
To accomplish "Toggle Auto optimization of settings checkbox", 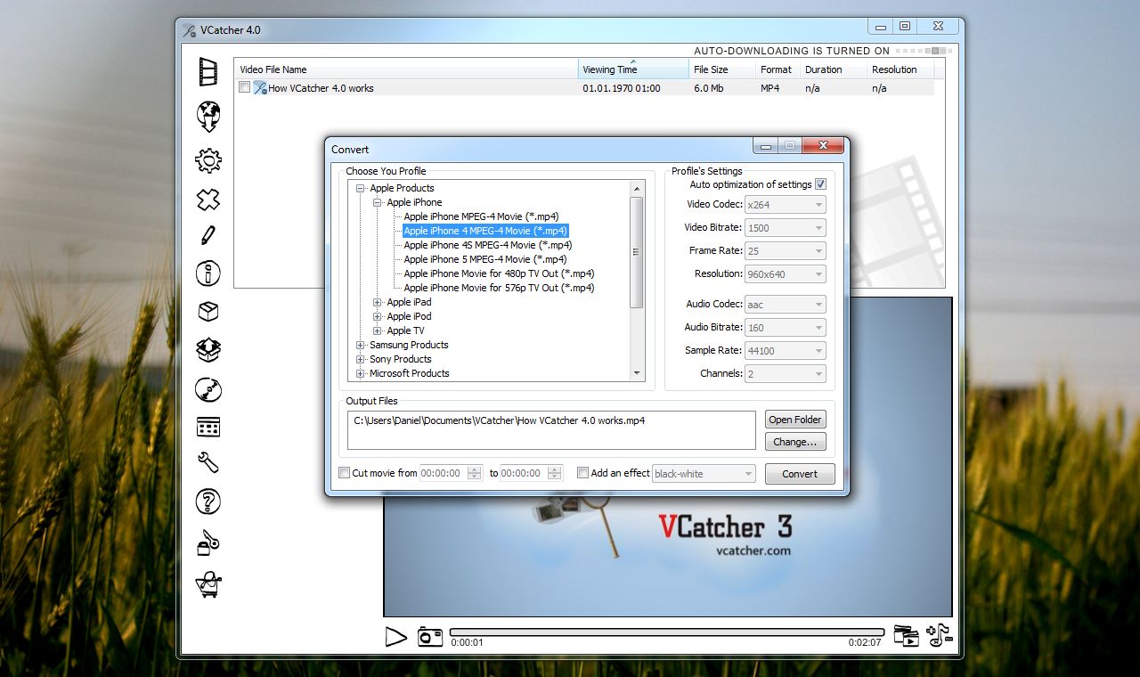I will [x=820, y=184].
